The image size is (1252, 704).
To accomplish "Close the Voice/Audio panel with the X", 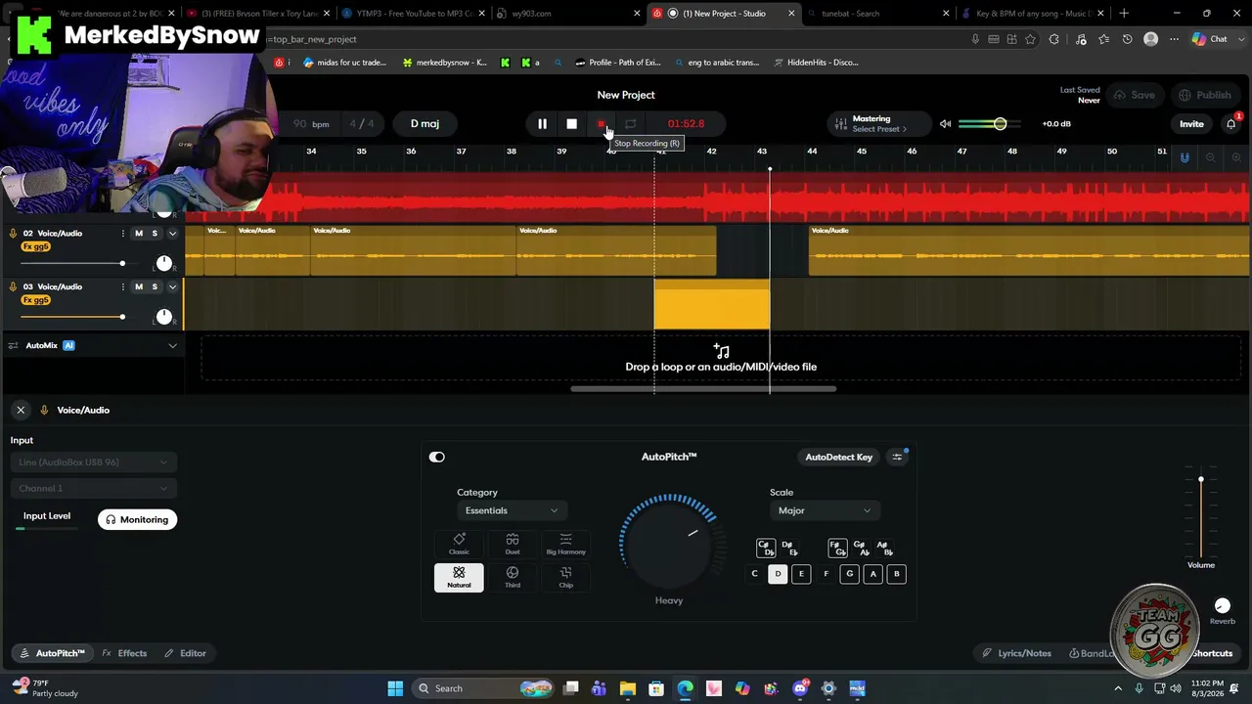I will [21, 410].
